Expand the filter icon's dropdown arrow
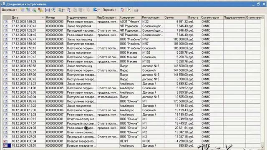267x150 pixels. pos(64,10)
